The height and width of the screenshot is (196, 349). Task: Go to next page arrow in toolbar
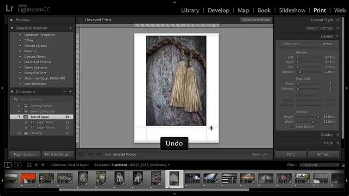click(99, 154)
